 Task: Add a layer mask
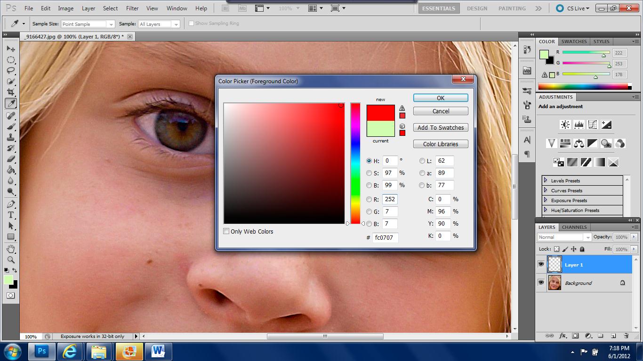coord(575,336)
